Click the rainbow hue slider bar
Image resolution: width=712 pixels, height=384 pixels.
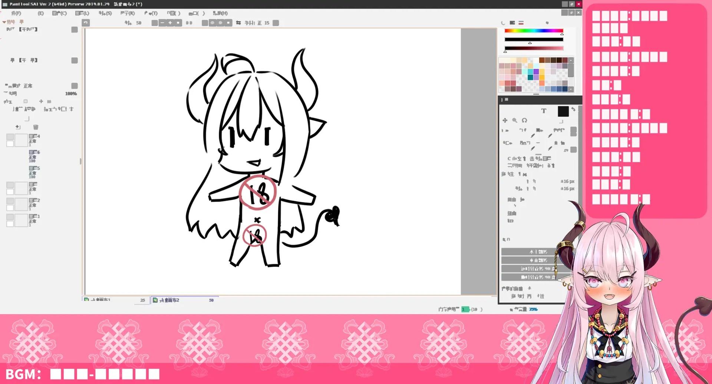click(x=534, y=31)
